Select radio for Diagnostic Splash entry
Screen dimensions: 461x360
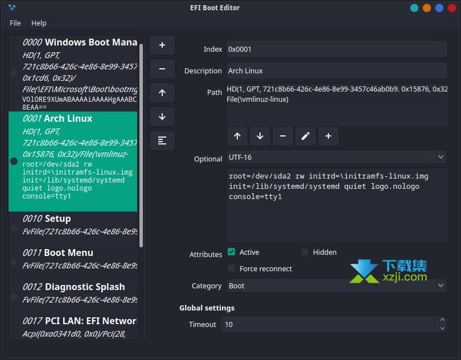click(14, 296)
